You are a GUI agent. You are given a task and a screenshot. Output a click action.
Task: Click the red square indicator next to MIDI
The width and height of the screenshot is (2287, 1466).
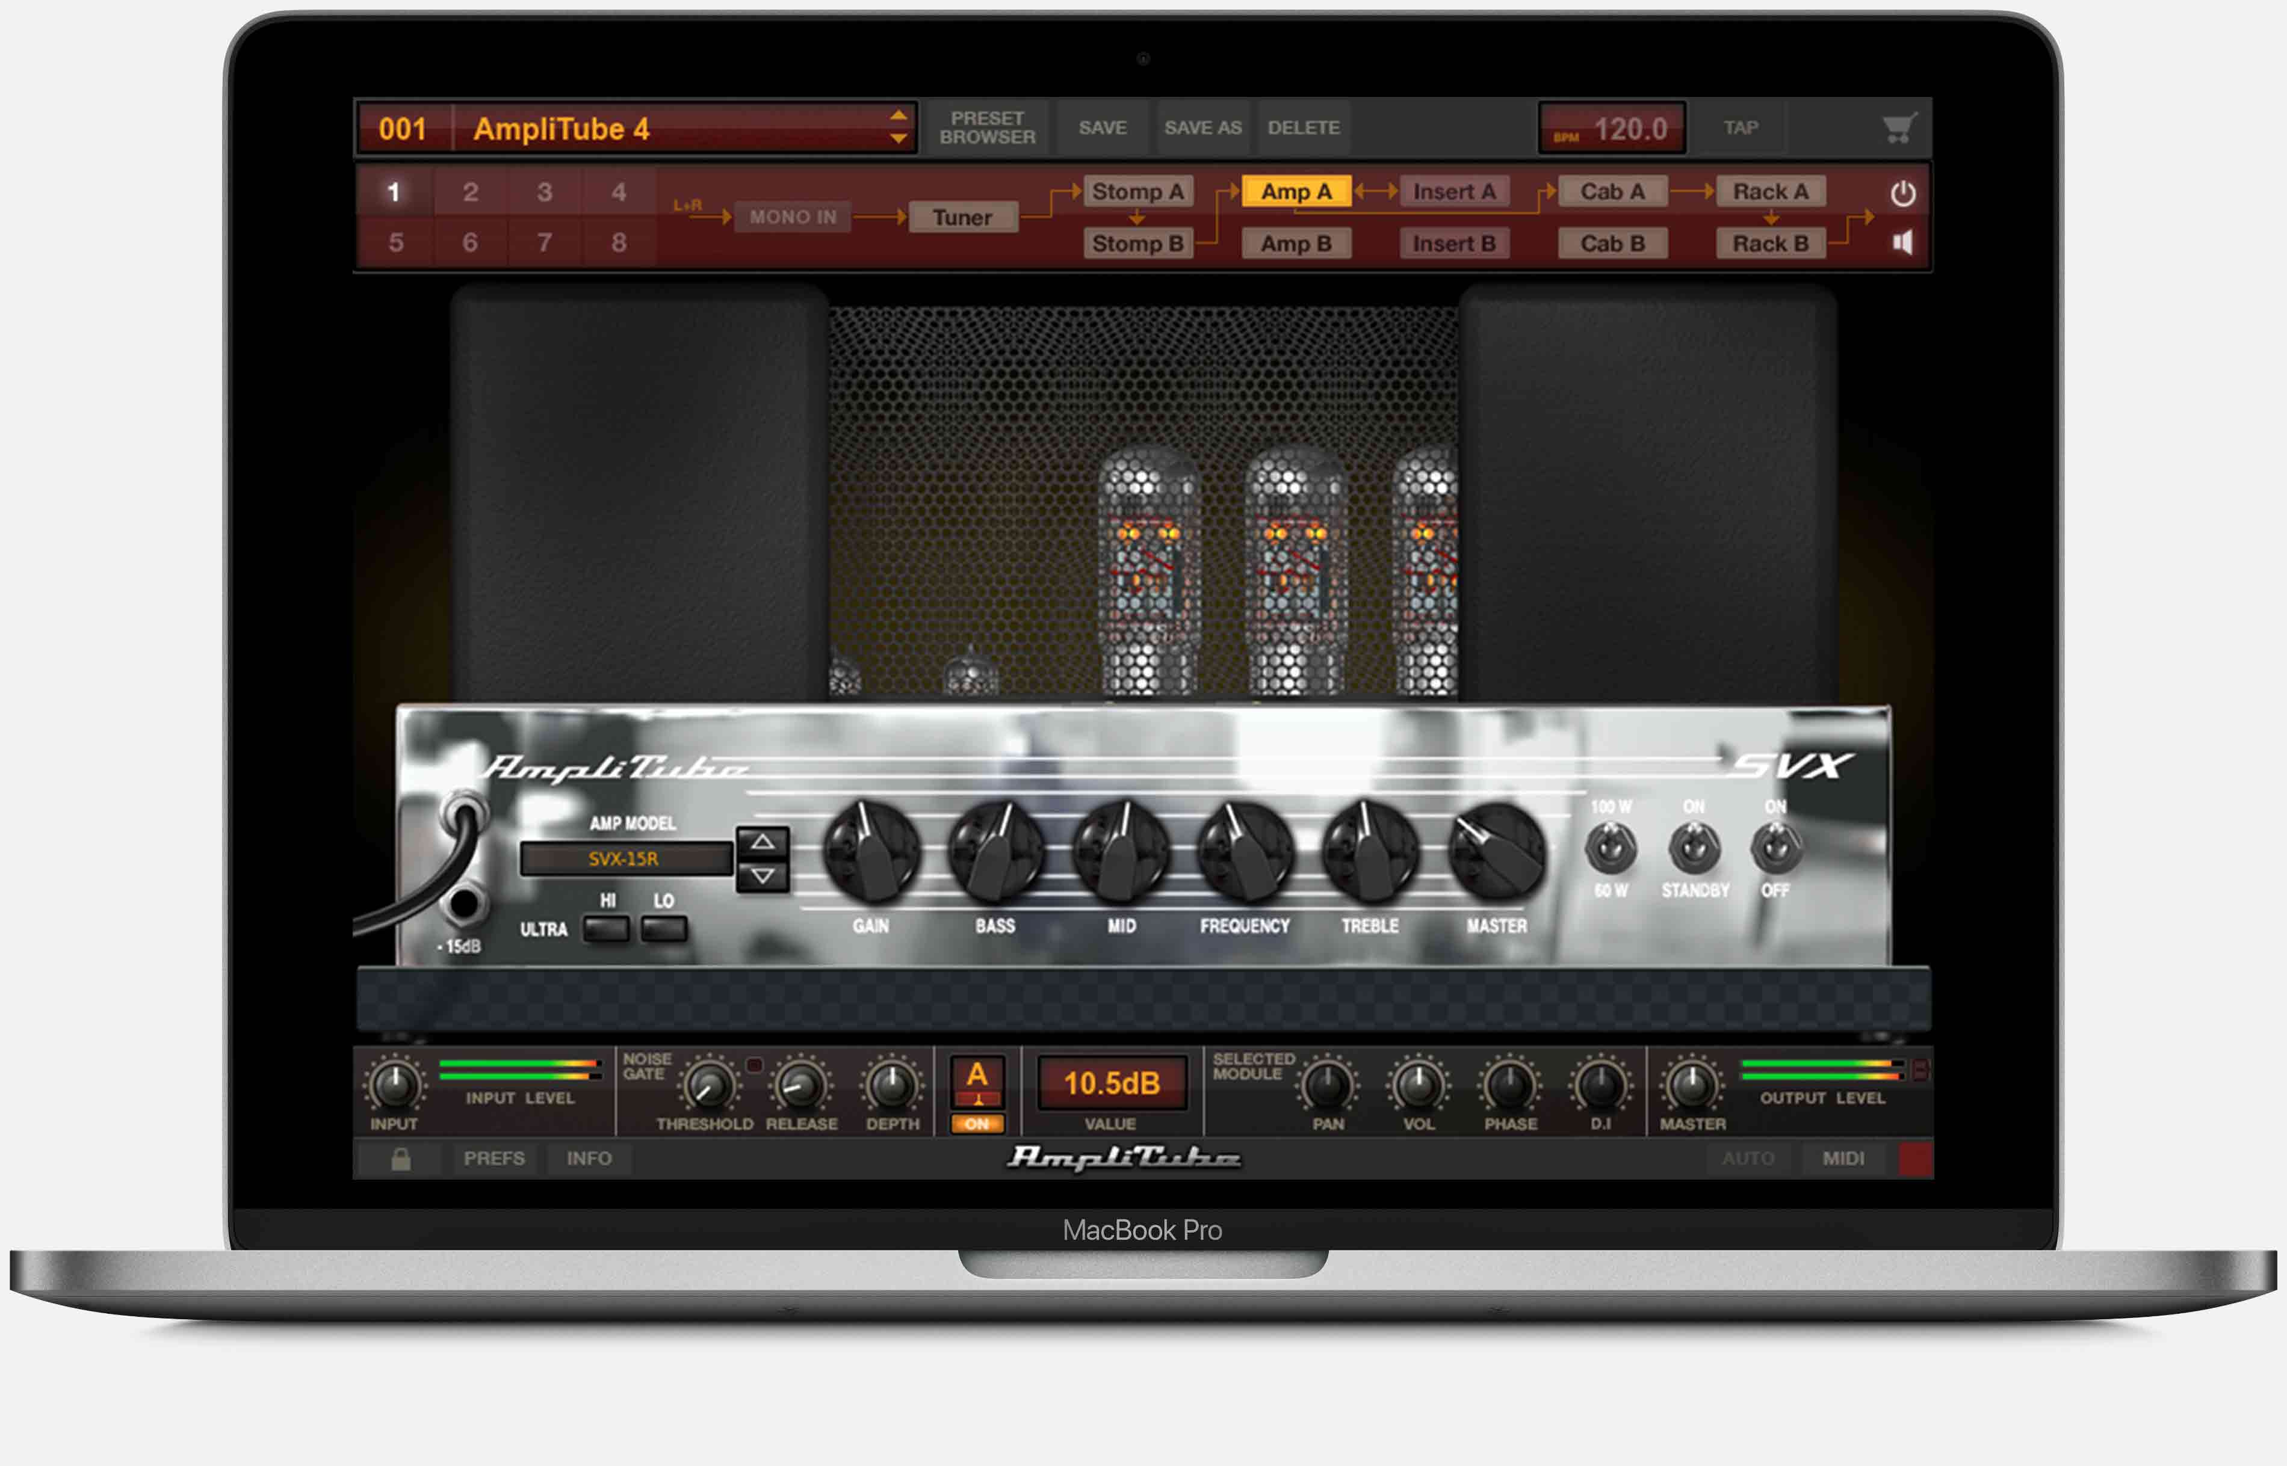tap(1914, 1159)
